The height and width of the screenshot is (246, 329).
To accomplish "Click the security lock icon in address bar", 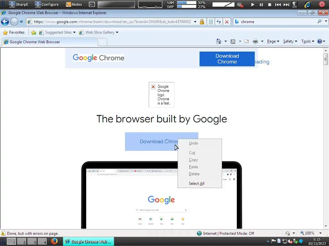I will 202,21.
